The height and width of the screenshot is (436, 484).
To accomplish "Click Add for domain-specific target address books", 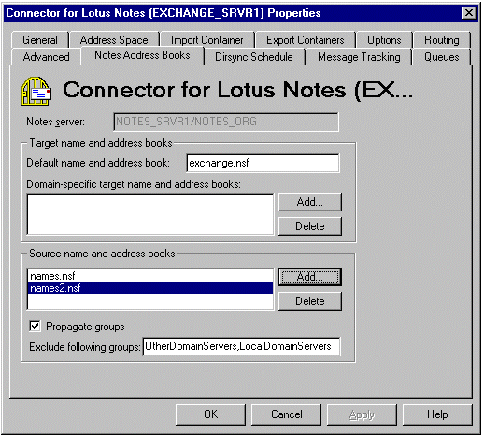I will [x=310, y=202].
